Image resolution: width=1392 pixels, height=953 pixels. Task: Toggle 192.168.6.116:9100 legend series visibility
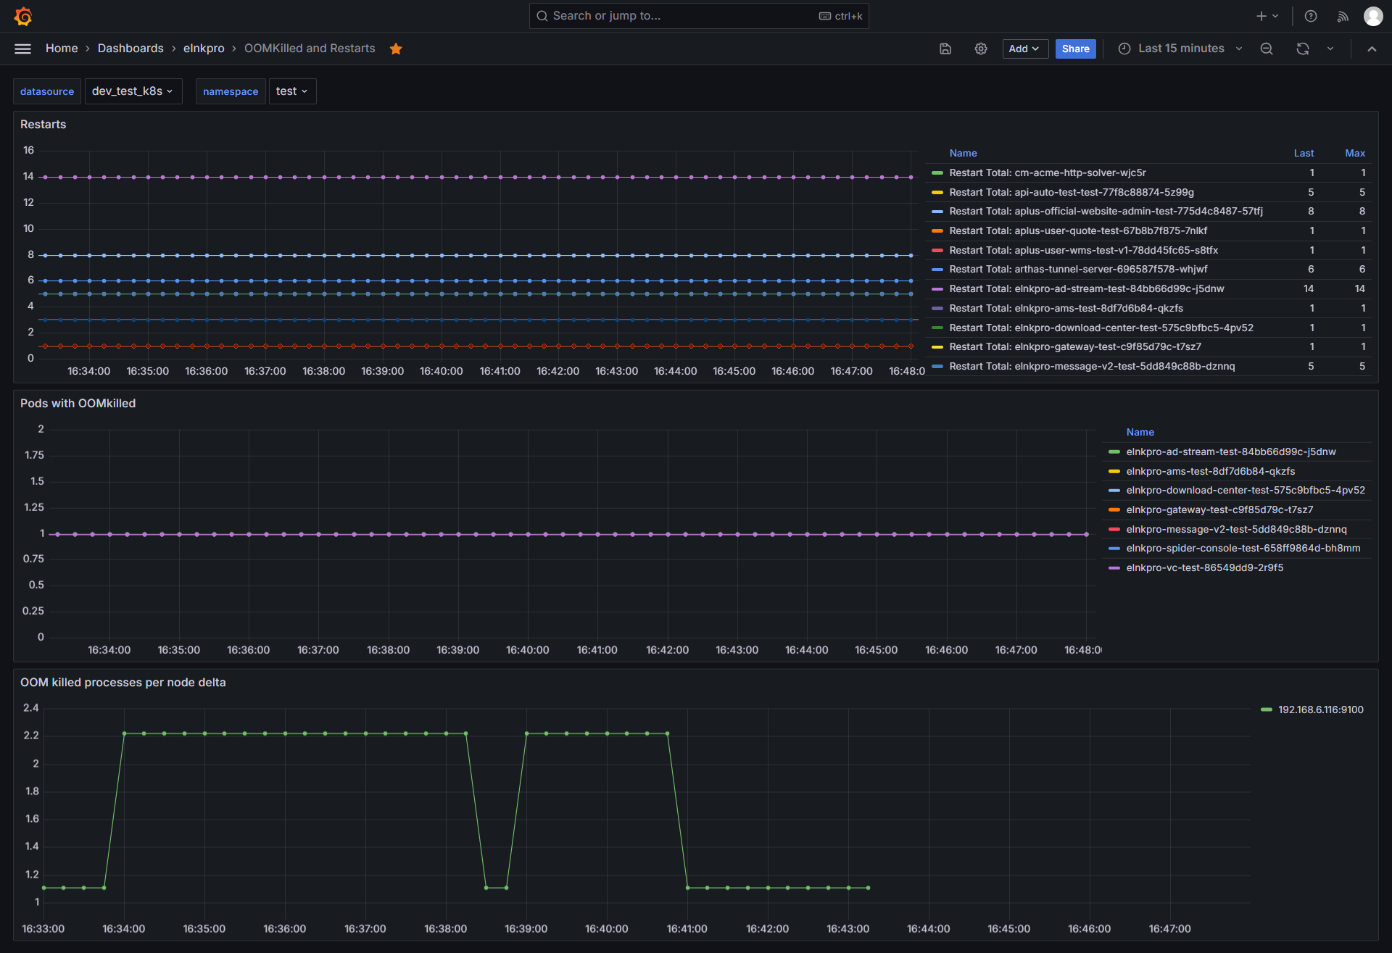coord(1320,709)
